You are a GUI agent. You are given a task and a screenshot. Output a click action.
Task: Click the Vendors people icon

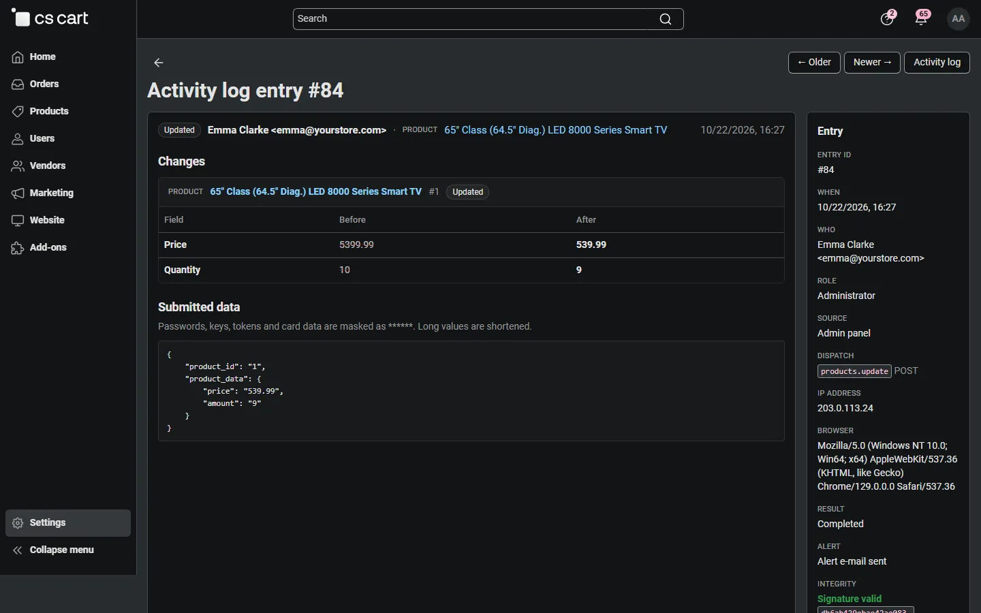(18, 166)
